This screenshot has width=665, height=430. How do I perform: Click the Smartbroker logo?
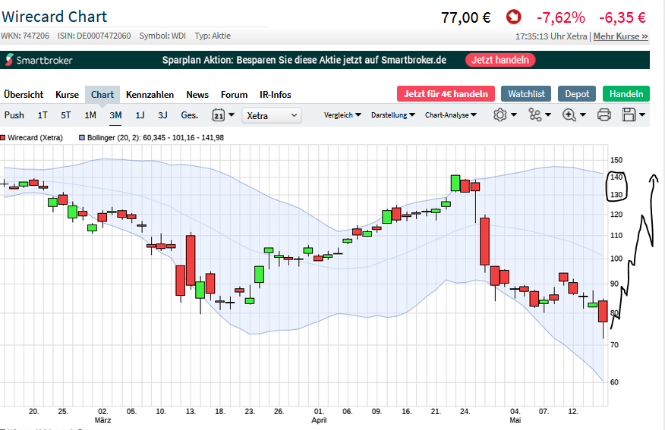click(x=39, y=60)
